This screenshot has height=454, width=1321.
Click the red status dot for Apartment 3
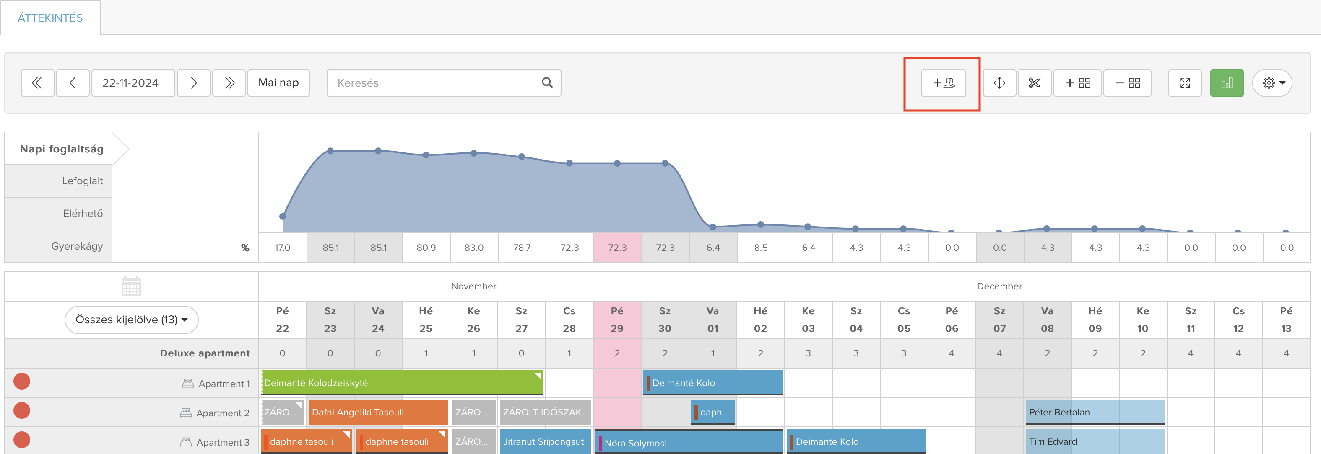(21, 440)
